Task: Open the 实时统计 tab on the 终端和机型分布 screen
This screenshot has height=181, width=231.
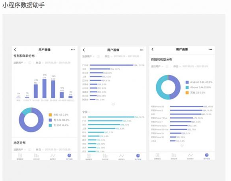Action: [x=190, y=156]
